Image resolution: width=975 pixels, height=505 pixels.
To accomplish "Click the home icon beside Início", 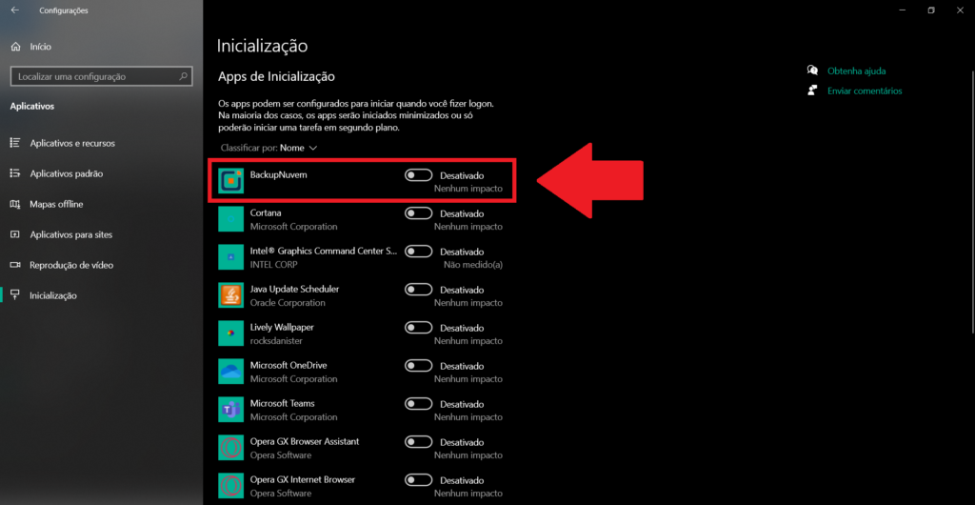I will point(15,47).
